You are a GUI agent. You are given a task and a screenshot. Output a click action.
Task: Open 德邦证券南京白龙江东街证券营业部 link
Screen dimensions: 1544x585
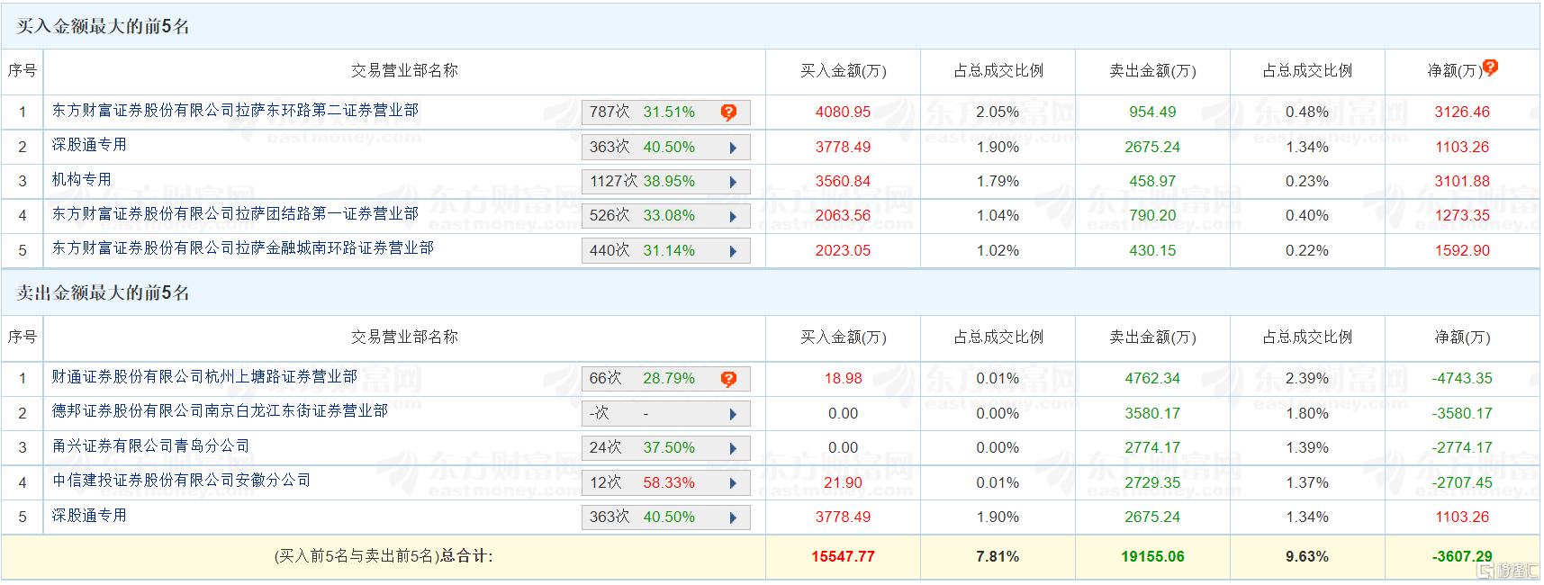pyautogui.click(x=220, y=411)
